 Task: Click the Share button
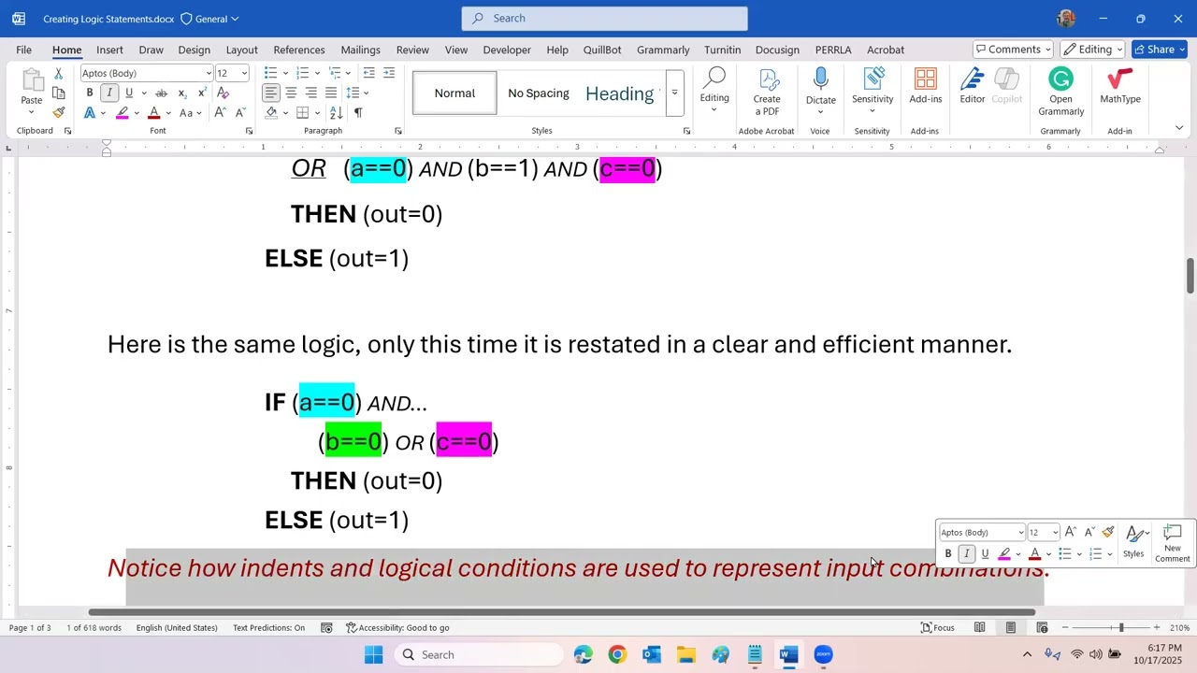1159,50
